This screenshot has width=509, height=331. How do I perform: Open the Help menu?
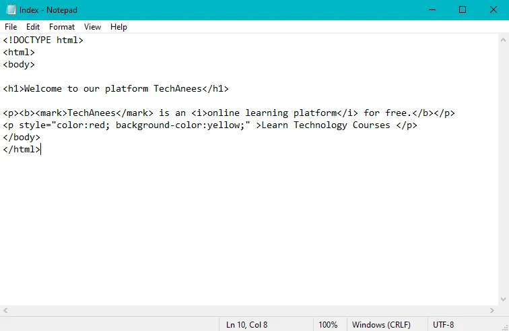(x=118, y=27)
